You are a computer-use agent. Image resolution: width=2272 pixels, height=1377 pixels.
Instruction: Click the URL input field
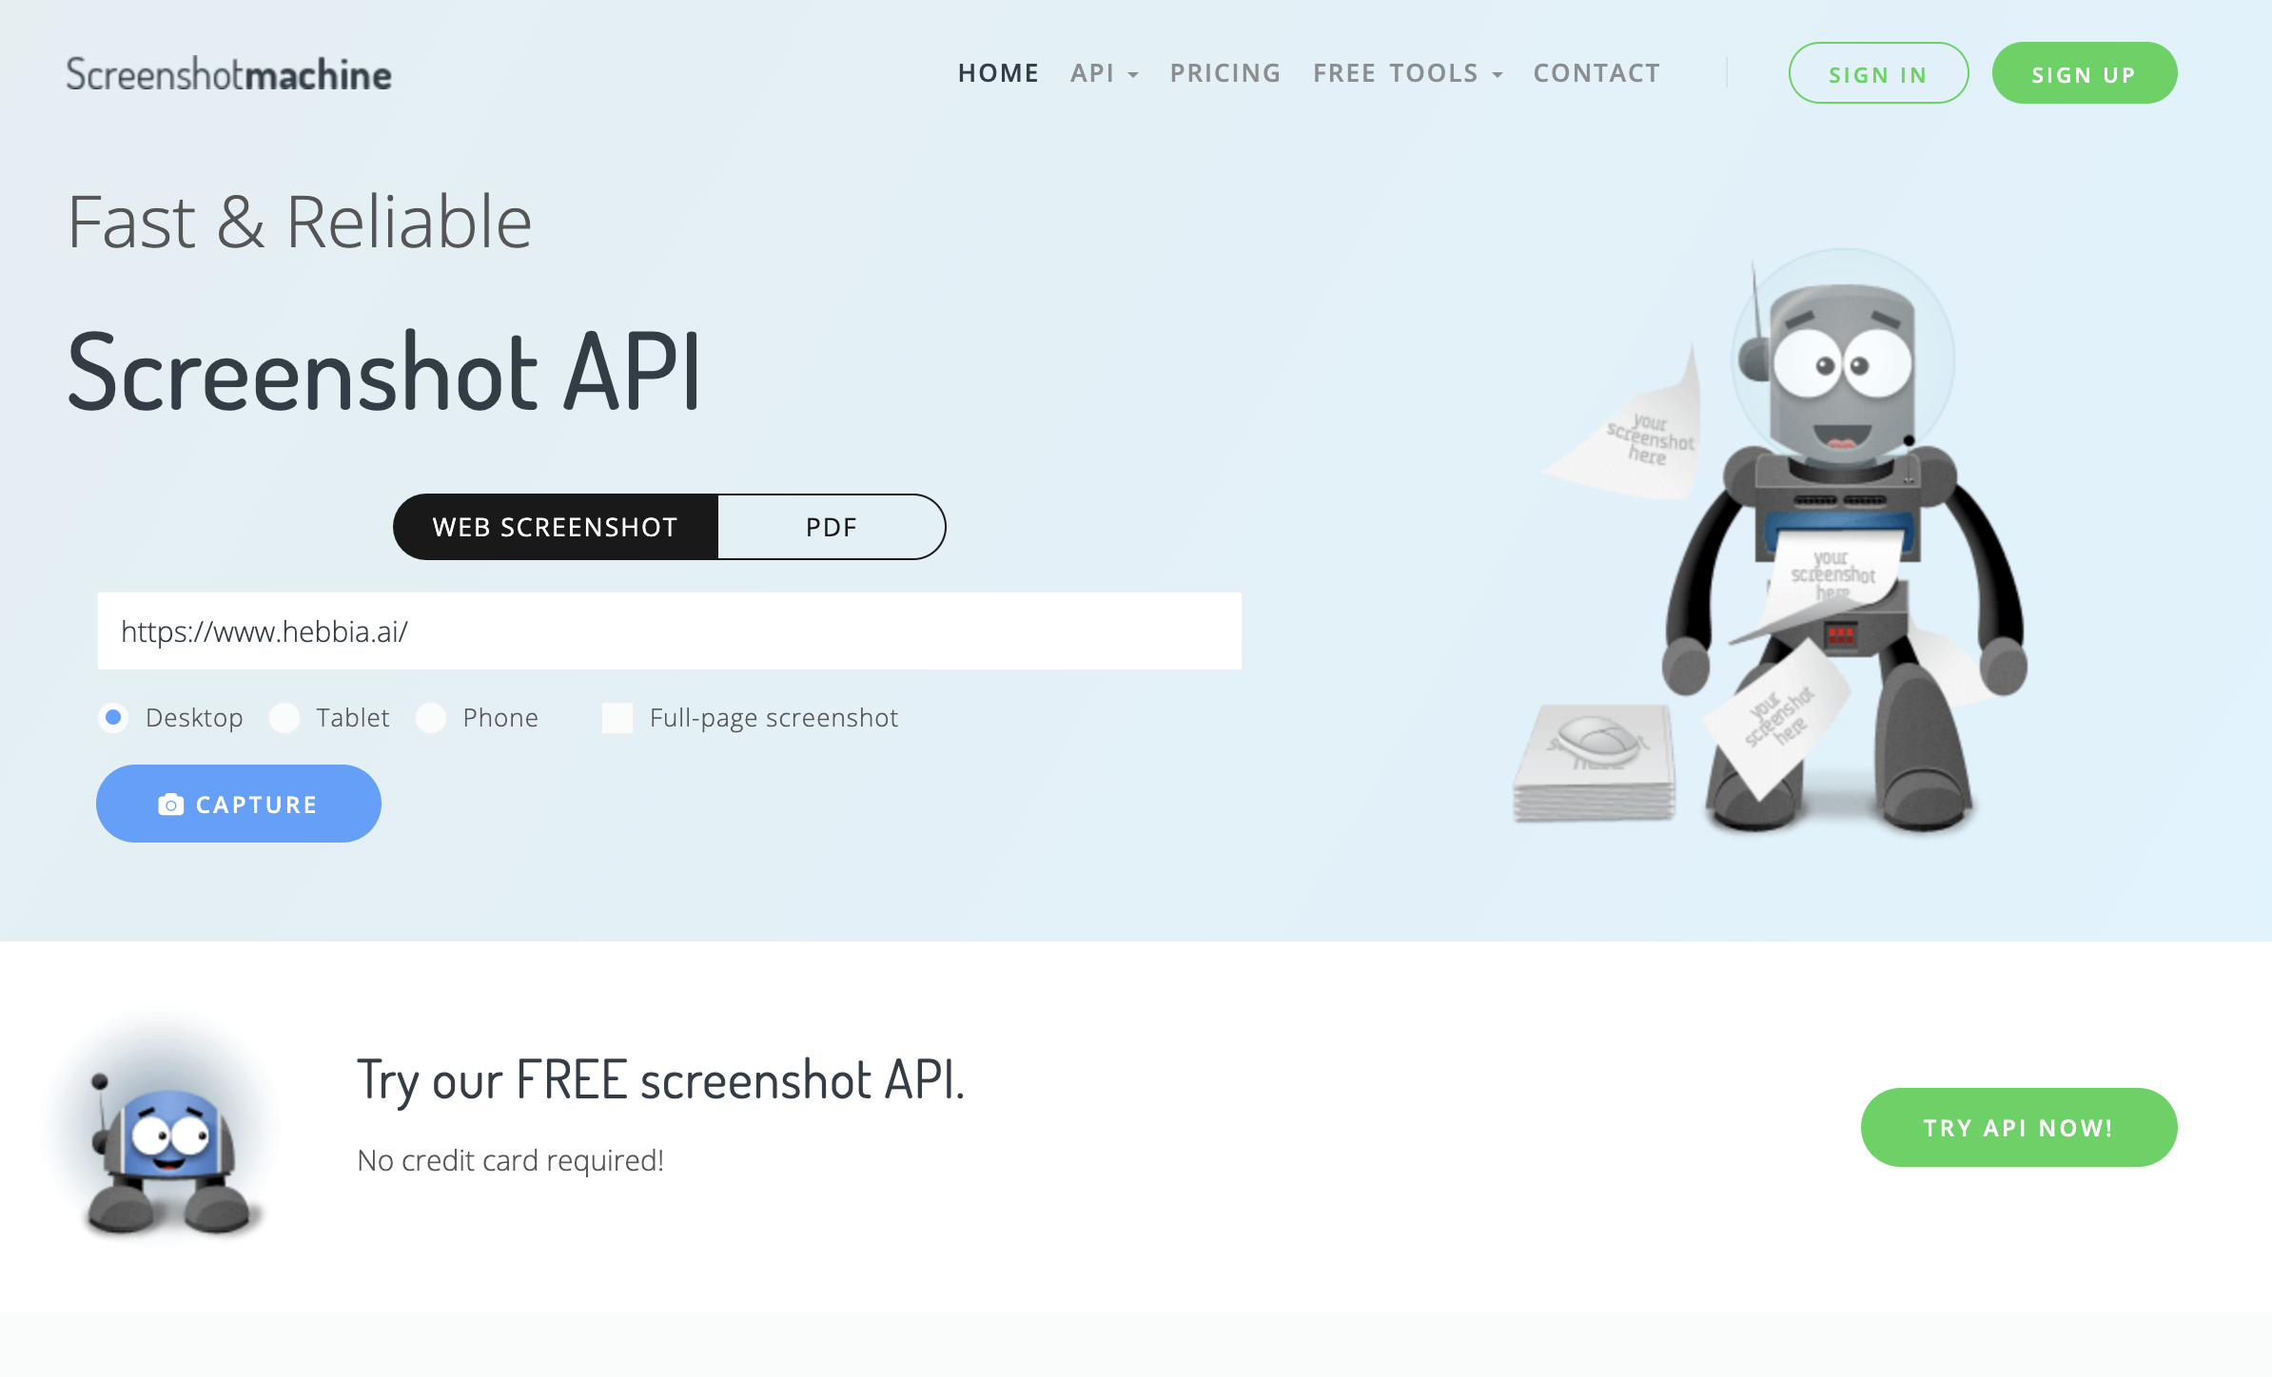pos(667,630)
